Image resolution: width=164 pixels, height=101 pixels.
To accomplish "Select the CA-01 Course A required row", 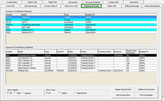I will tap(81, 17).
